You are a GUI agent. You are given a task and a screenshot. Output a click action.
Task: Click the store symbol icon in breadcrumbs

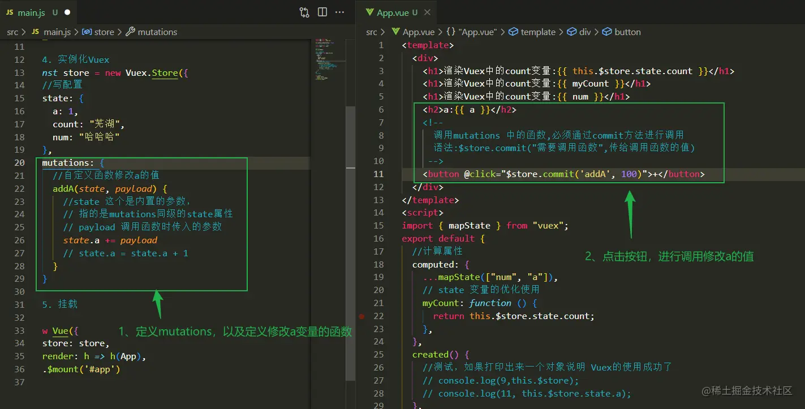tap(87, 32)
